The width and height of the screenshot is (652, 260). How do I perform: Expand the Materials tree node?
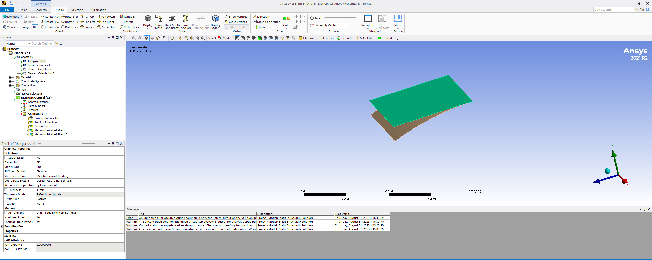pyautogui.click(x=10, y=78)
